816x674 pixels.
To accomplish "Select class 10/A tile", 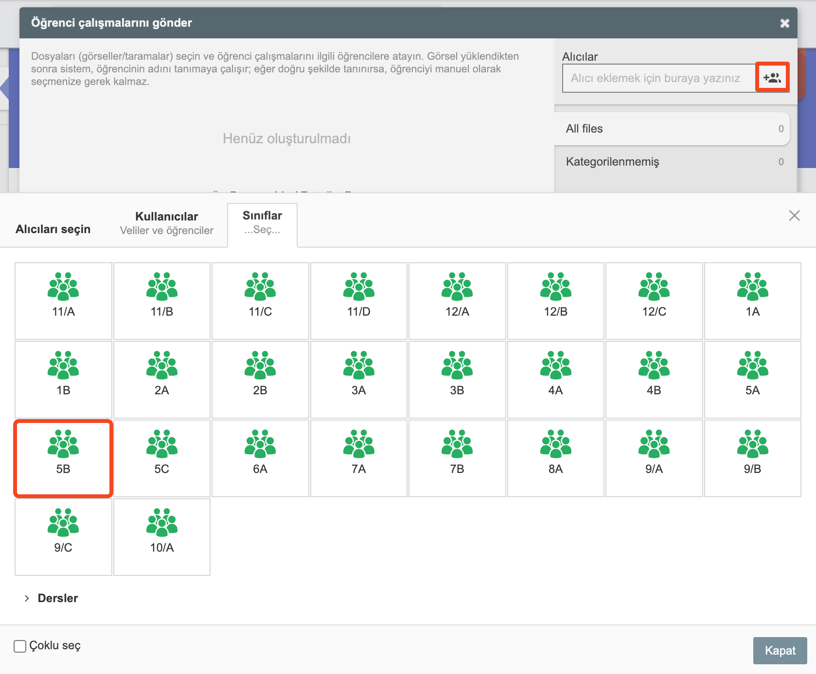I will [162, 537].
